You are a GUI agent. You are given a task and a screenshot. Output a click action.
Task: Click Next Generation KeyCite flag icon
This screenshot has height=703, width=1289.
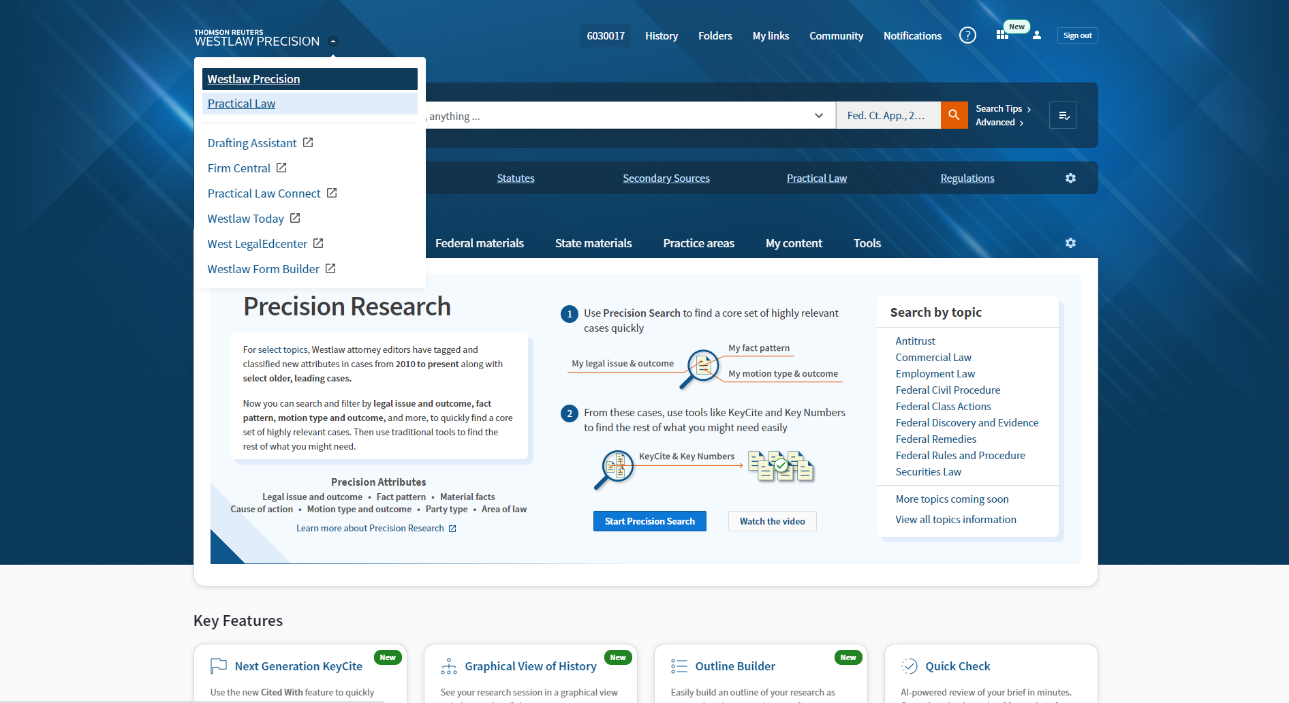[219, 666]
